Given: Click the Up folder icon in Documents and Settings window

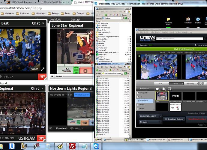Looking at the screenshot, I should tap(110, 70).
